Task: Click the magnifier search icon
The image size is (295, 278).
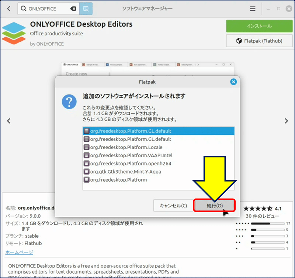Action: [x=23, y=8]
